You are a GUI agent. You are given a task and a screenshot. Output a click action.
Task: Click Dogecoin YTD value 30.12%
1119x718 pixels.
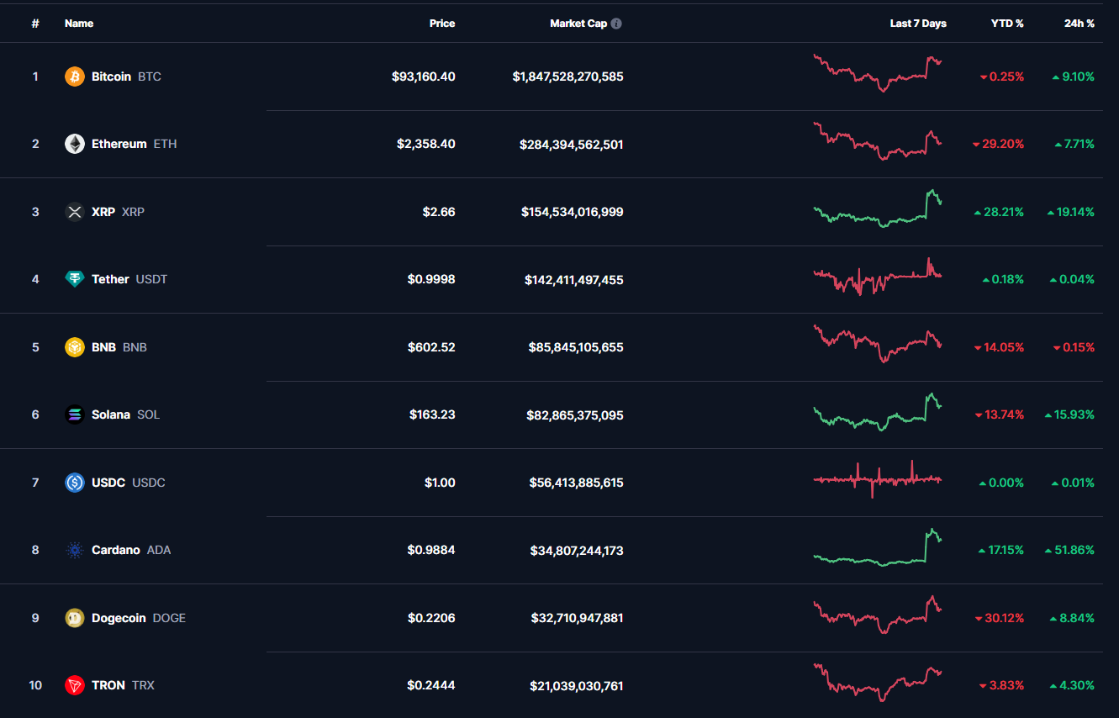(x=999, y=618)
